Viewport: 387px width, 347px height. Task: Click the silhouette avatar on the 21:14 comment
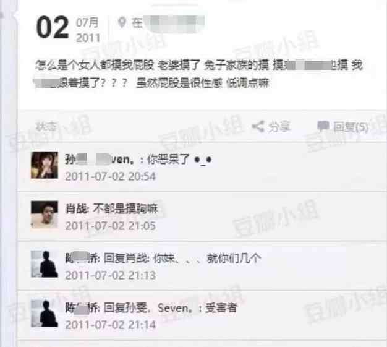pyautogui.click(x=45, y=314)
